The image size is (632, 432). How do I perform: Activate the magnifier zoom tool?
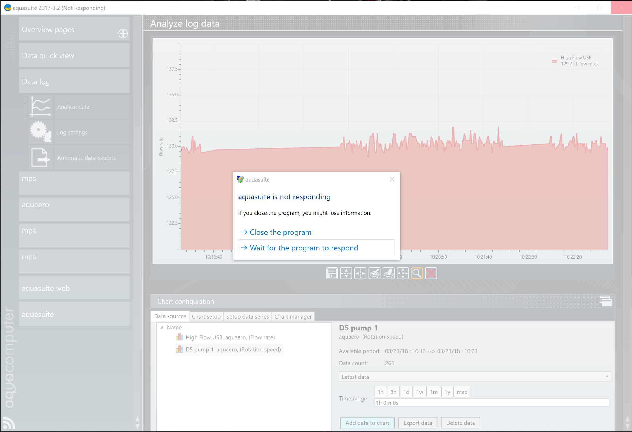[417, 273]
